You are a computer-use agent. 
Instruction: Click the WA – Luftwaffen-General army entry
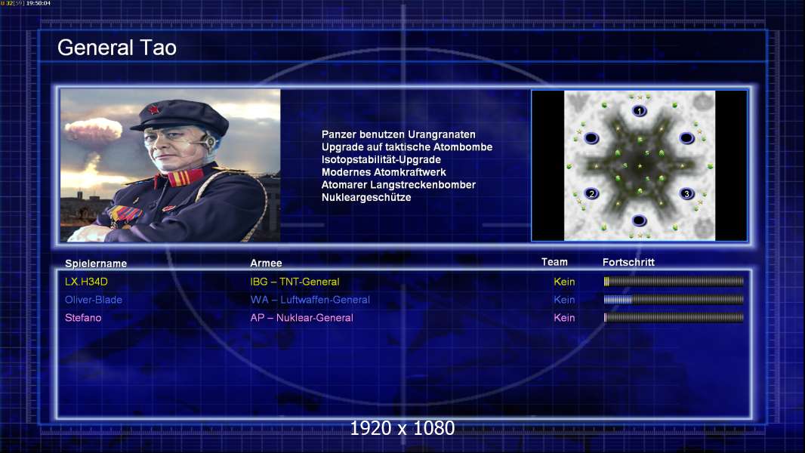[310, 300]
